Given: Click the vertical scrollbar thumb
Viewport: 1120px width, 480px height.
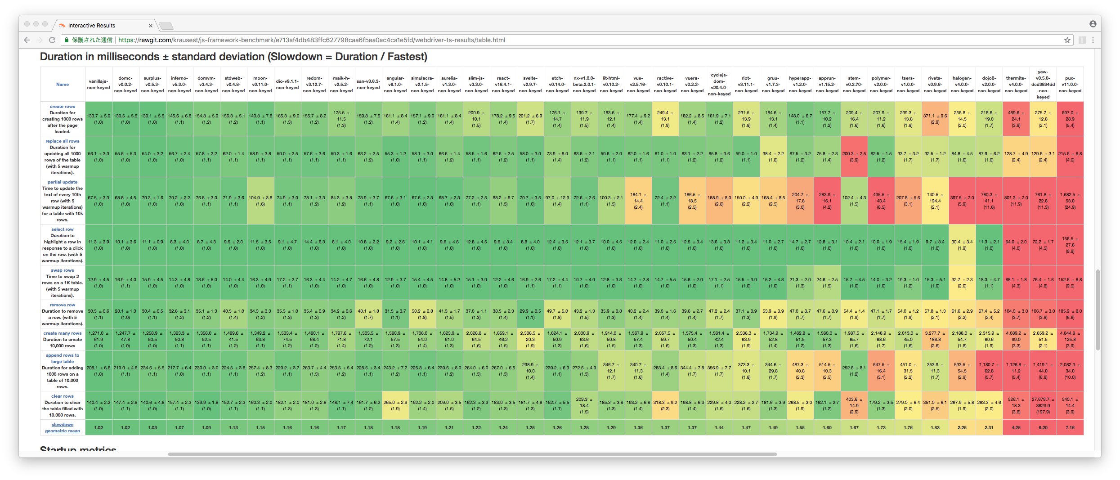Looking at the screenshot, I should point(1098,310).
